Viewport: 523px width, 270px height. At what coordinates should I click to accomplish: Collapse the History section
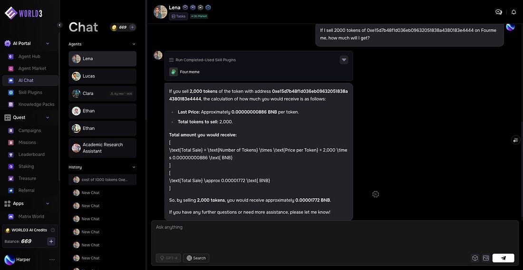point(134,167)
